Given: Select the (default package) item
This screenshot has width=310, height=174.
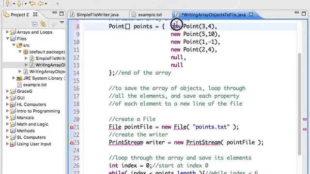Looking at the screenshot, I should [x=47, y=52].
